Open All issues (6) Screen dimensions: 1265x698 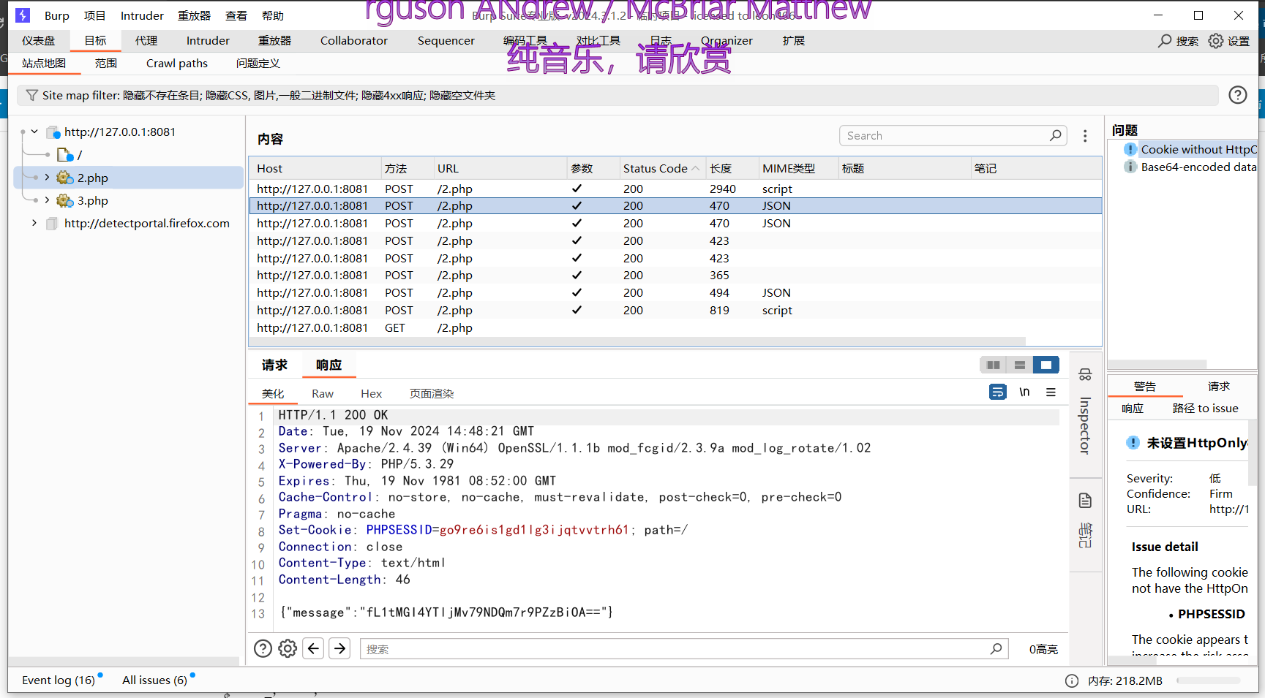click(x=155, y=680)
